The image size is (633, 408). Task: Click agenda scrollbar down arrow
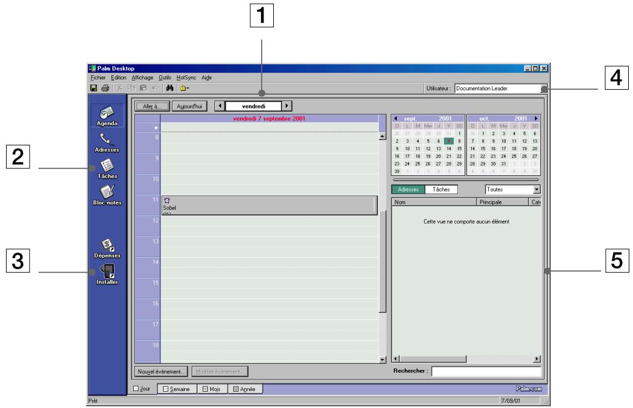click(383, 359)
